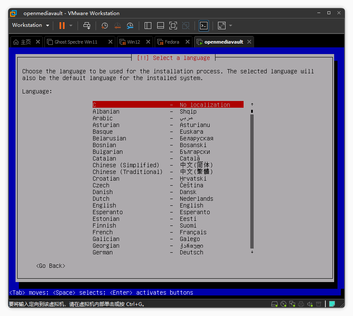The height and width of the screenshot is (316, 353).
Task: Switch to the Fedora tab
Action: 172,42
